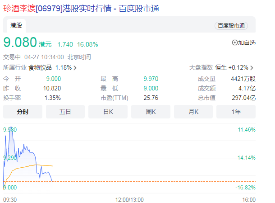Click the 09:30 time axis label

10,200
